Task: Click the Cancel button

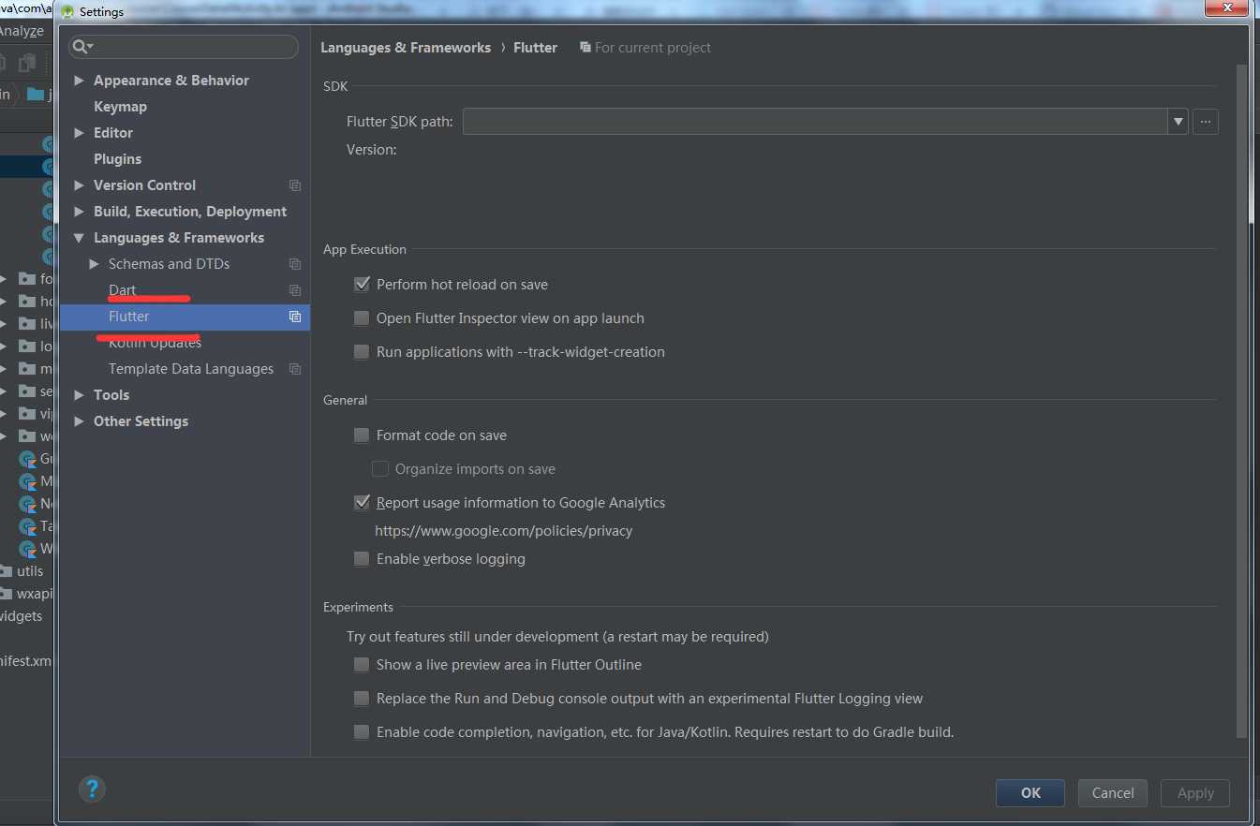Action: 1113,792
